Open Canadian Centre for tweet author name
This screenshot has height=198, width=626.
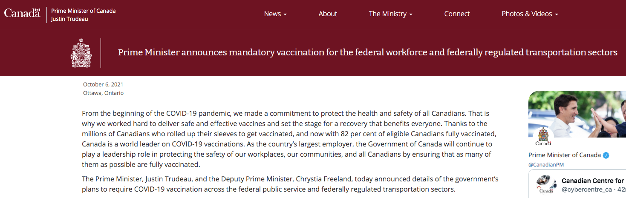(x=593, y=181)
